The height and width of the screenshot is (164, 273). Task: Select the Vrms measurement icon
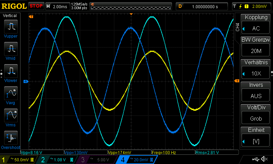(11, 115)
